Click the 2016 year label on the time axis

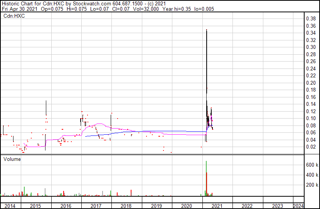(66, 206)
